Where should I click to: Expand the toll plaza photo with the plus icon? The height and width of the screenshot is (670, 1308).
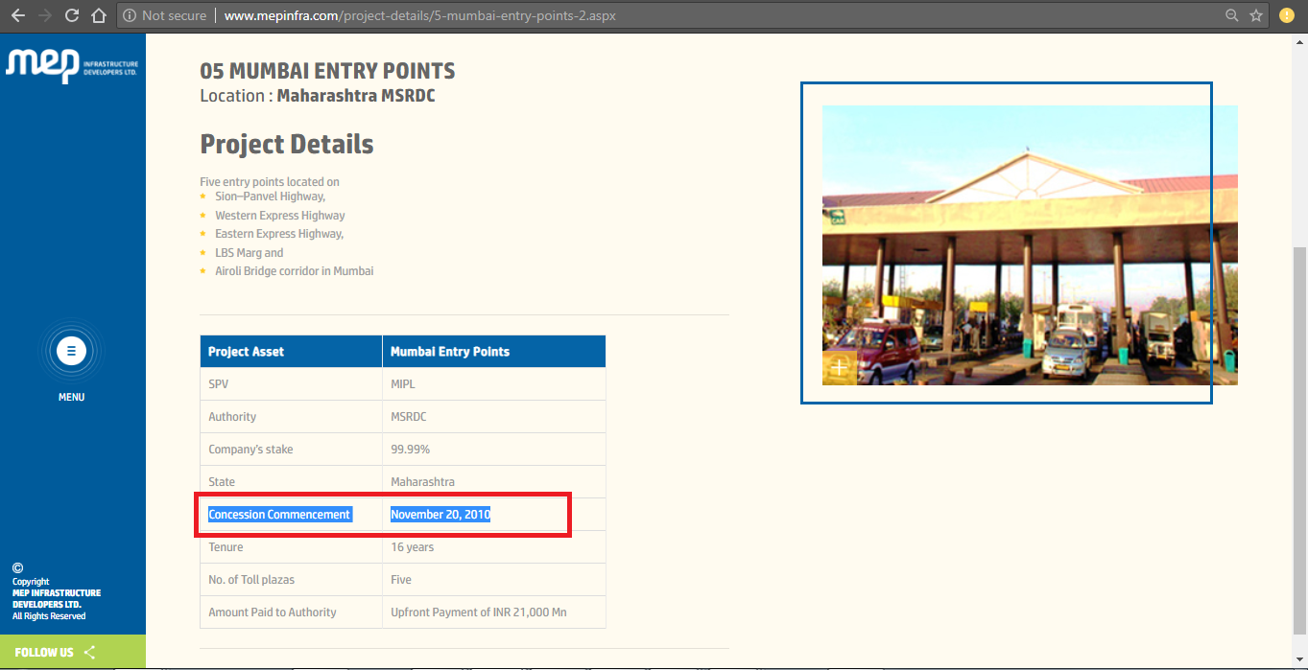[x=840, y=367]
